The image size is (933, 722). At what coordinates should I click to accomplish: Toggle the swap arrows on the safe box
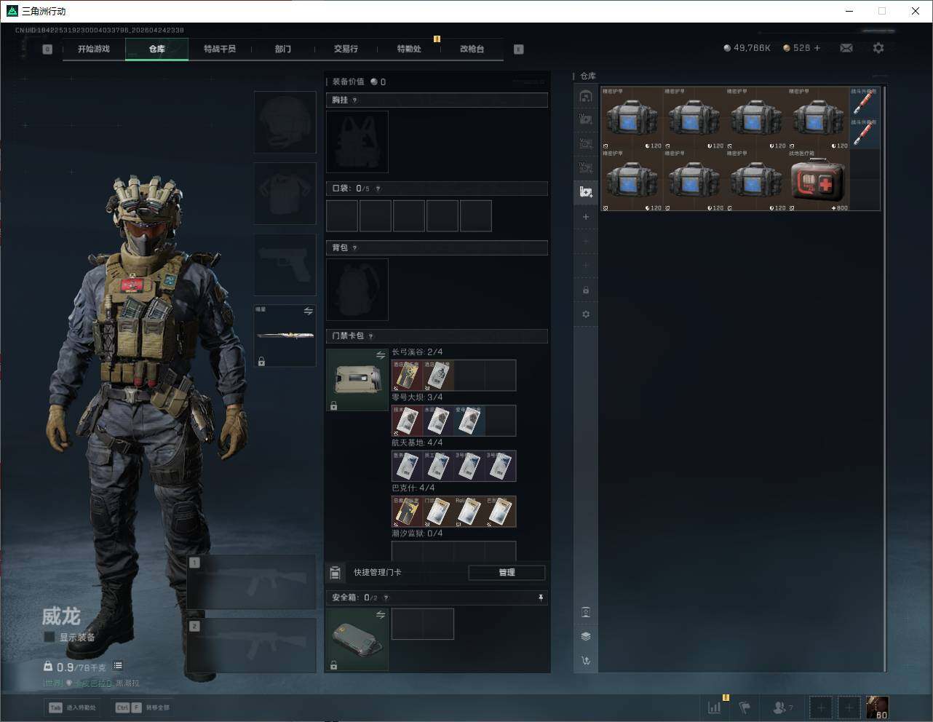pos(380,615)
